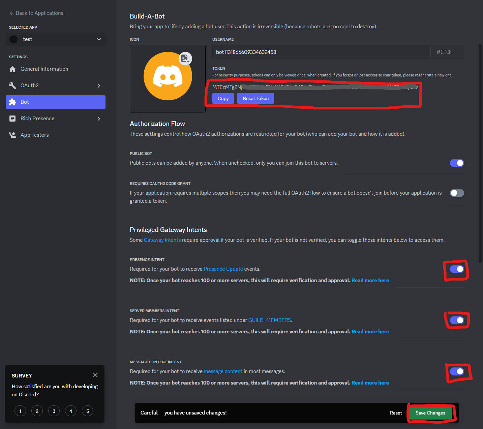
Task: Select the Bot settings page
Action: point(56,102)
